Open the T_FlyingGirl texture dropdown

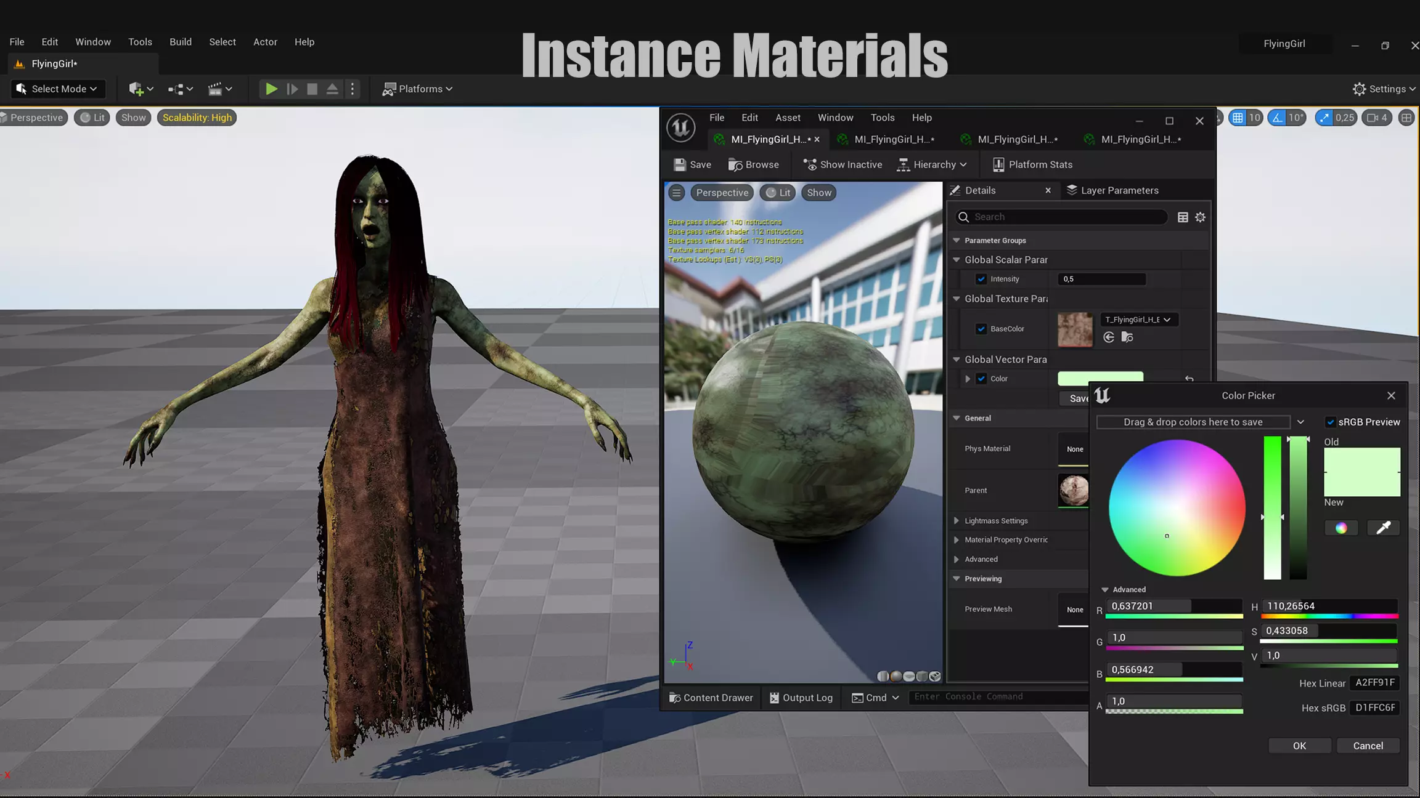point(1138,319)
